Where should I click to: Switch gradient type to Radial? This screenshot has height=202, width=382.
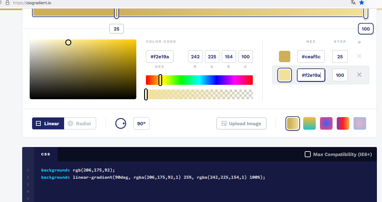tap(80, 123)
